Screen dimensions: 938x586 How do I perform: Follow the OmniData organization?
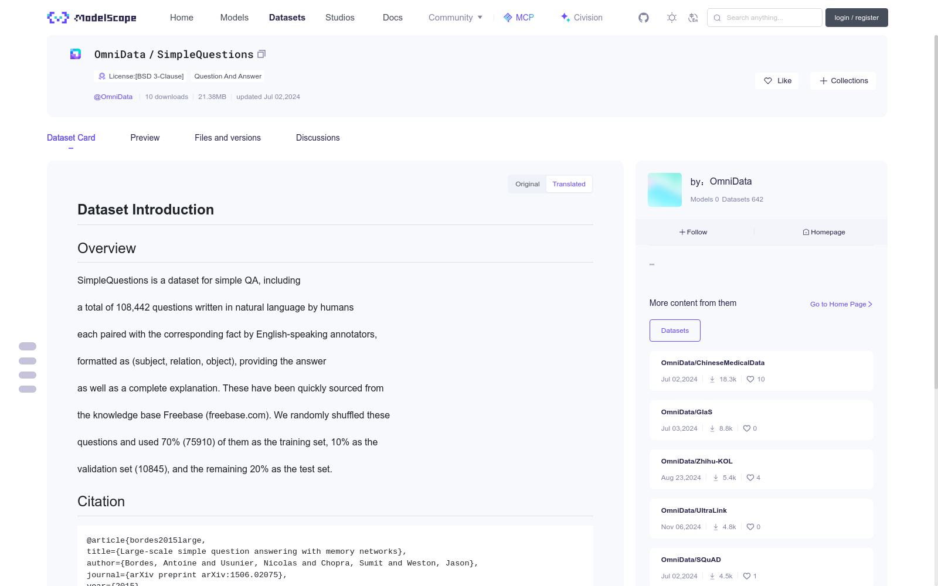[x=694, y=232]
